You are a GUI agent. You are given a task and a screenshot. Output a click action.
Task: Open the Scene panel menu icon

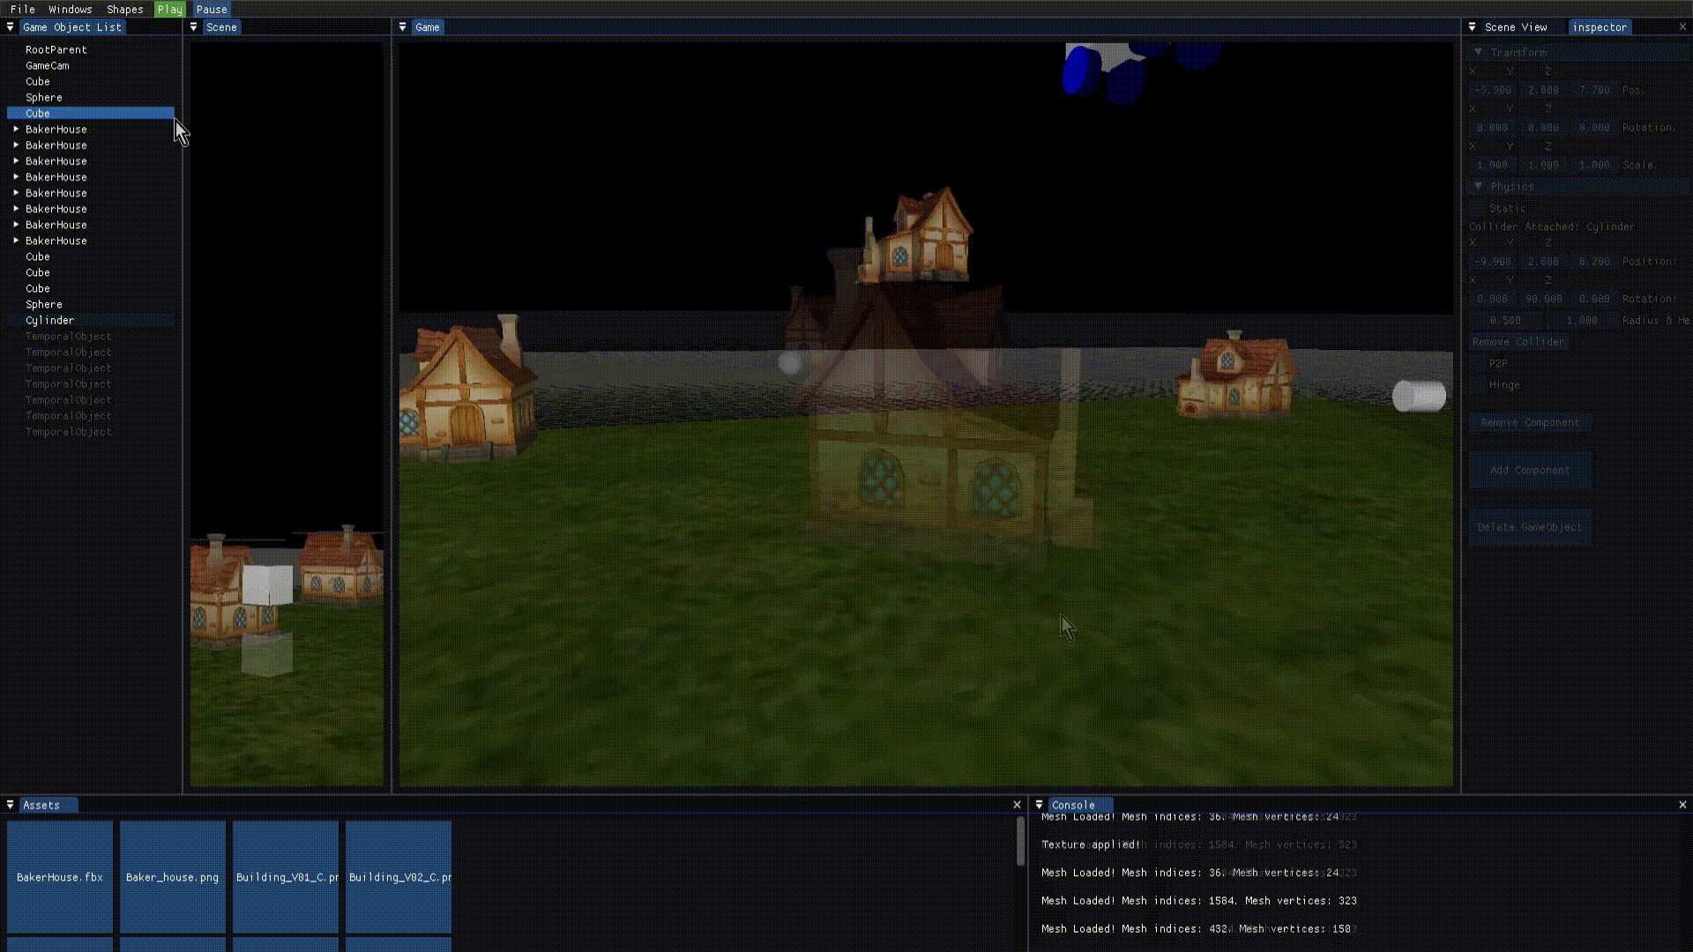pos(193,26)
